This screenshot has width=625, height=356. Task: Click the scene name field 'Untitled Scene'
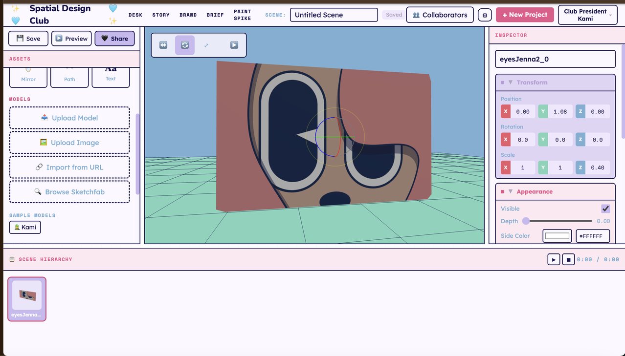(x=334, y=15)
